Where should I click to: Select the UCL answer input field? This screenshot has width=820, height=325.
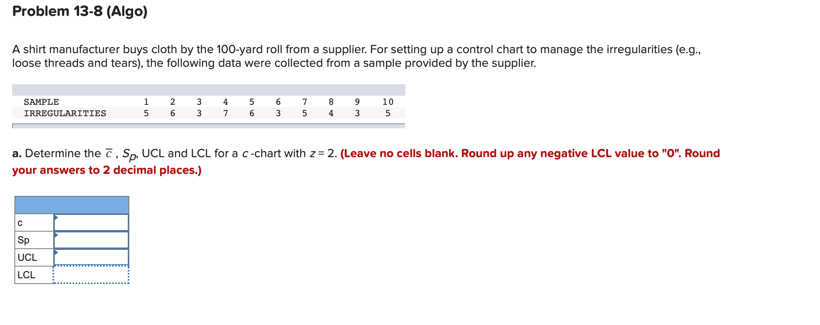(x=91, y=257)
